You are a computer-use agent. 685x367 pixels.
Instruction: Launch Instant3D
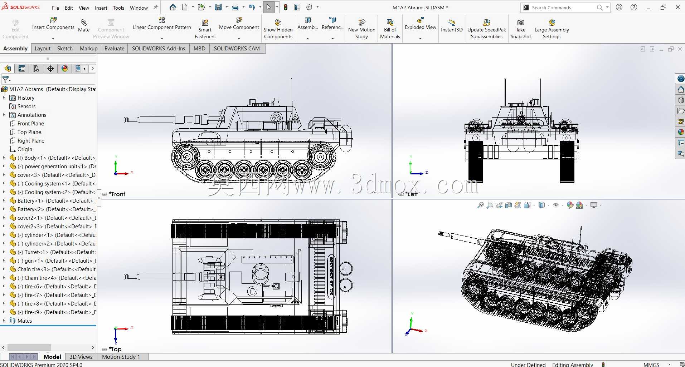click(452, 26)
